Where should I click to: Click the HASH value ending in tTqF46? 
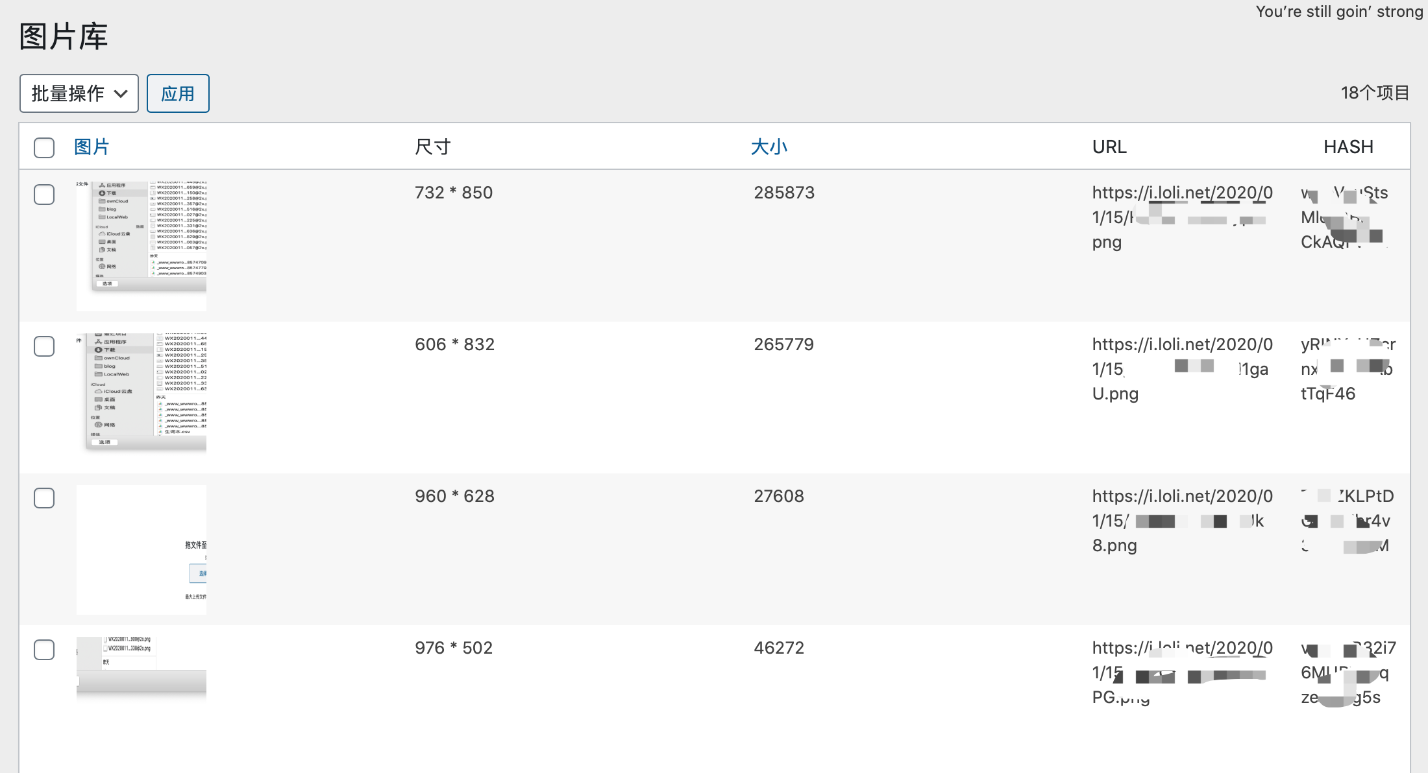pyautogui.click(x=1328, y=394)
